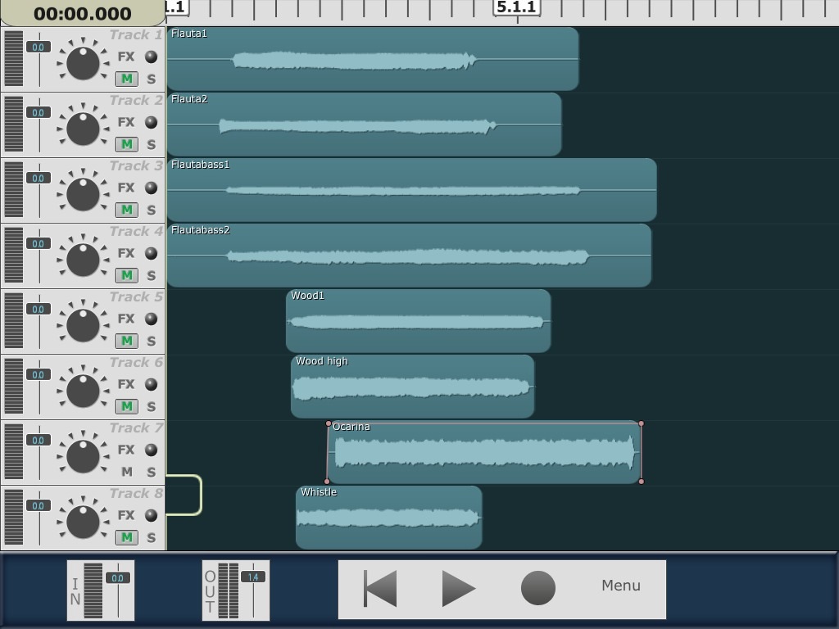Click Track 3 pan knob

pos(83,193)
